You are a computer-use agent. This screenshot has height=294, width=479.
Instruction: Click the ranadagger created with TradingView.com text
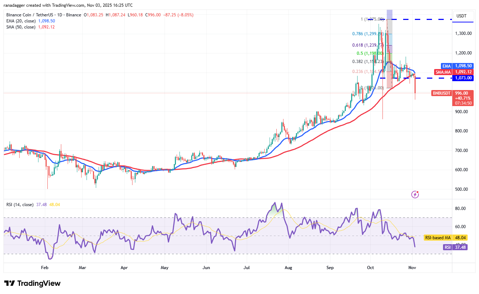tap(69, 5)
